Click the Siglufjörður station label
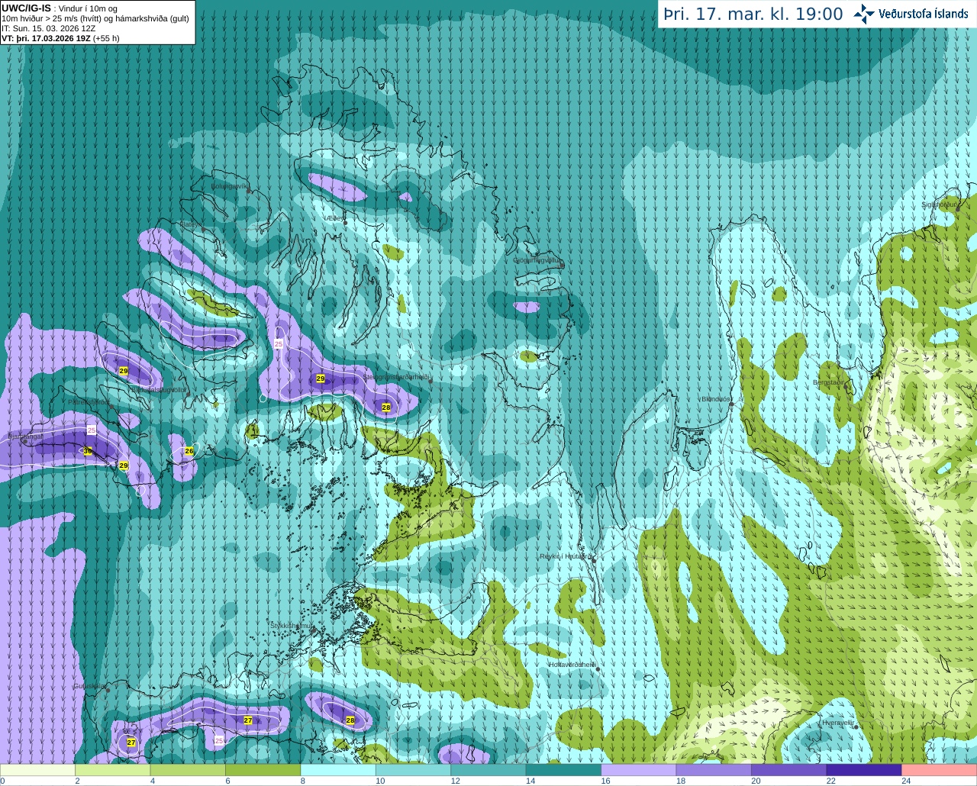 tap(940, 205)
